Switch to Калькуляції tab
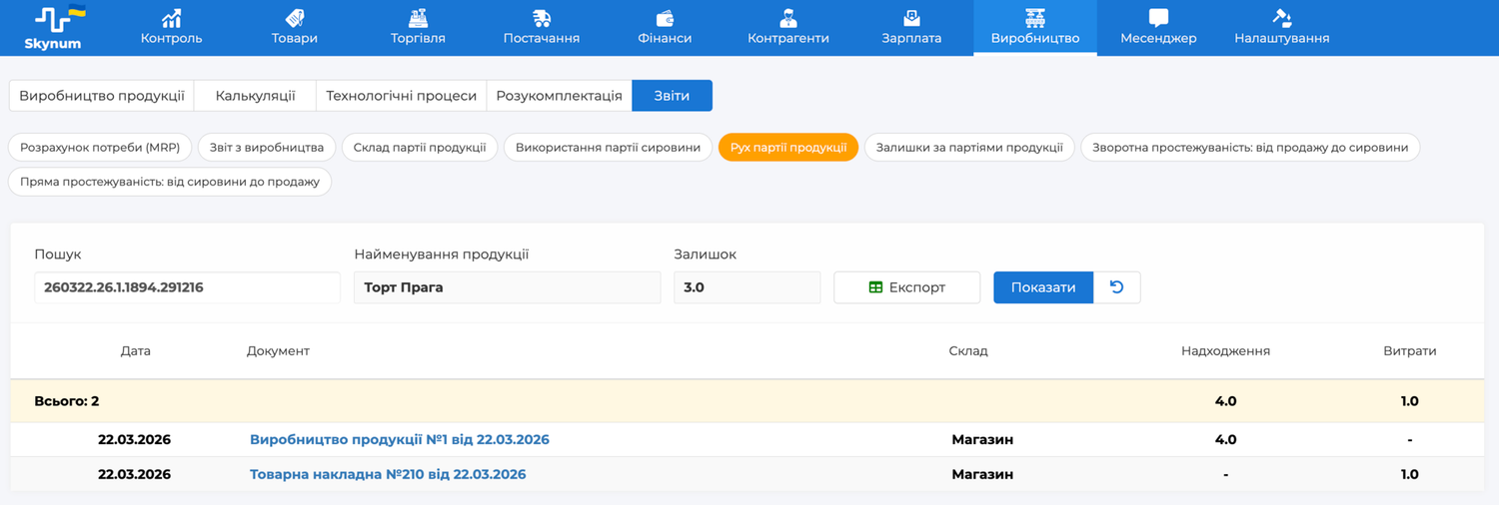This screenshot has height=505, width=1499. 255,96
